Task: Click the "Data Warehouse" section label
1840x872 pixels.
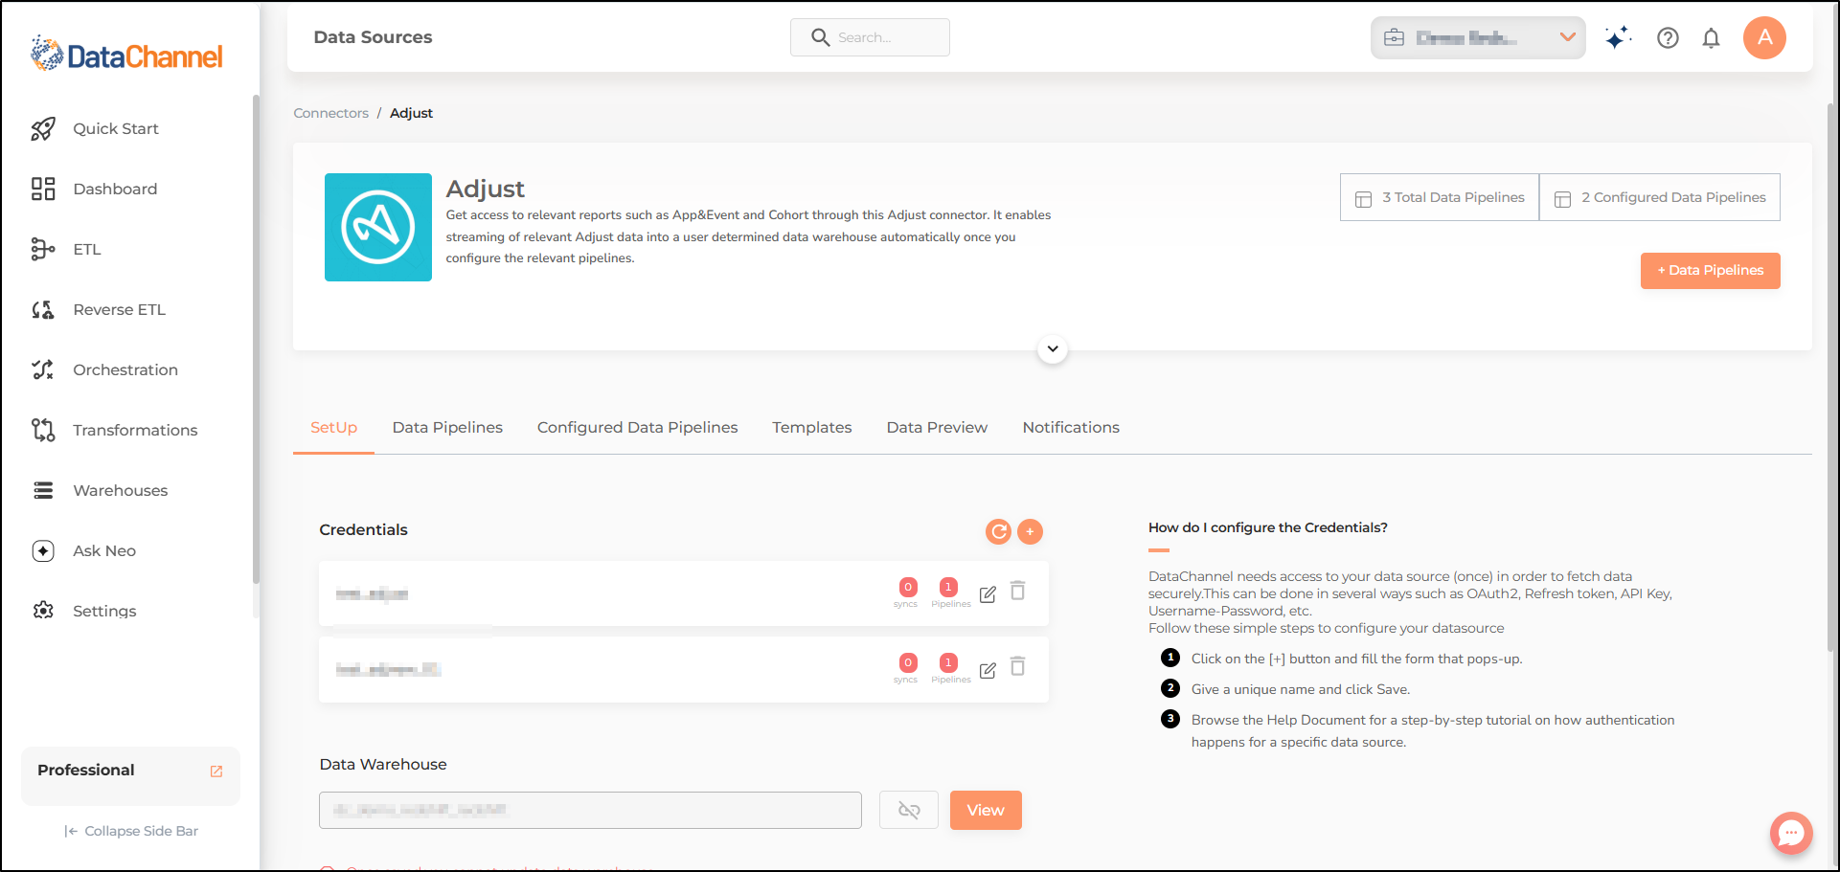Action: 383,765
